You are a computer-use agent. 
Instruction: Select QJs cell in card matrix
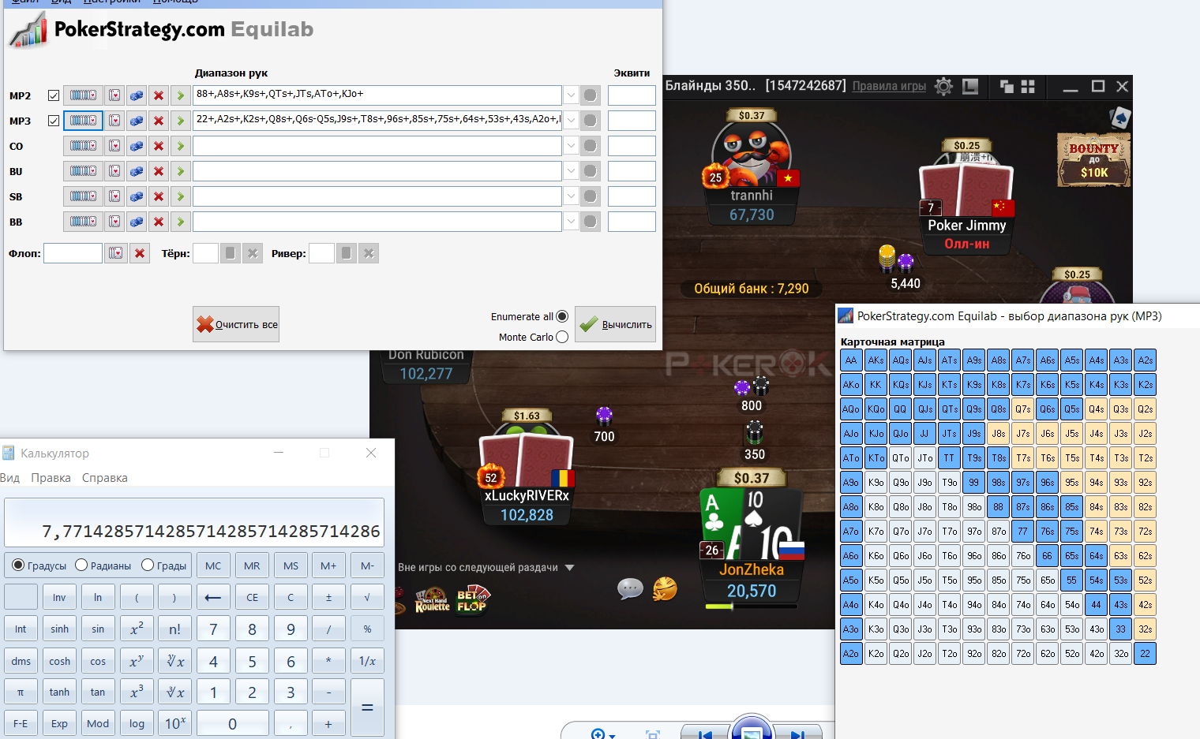(x=924, y=409)
